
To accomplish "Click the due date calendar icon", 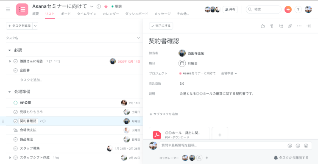I will (182, 64).
